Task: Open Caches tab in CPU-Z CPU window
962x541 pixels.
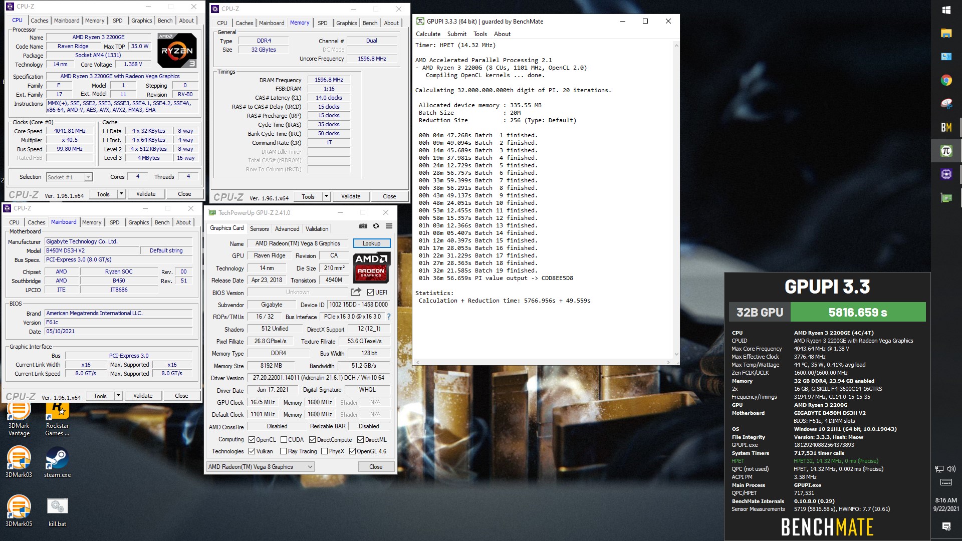Action: point(40,21)
